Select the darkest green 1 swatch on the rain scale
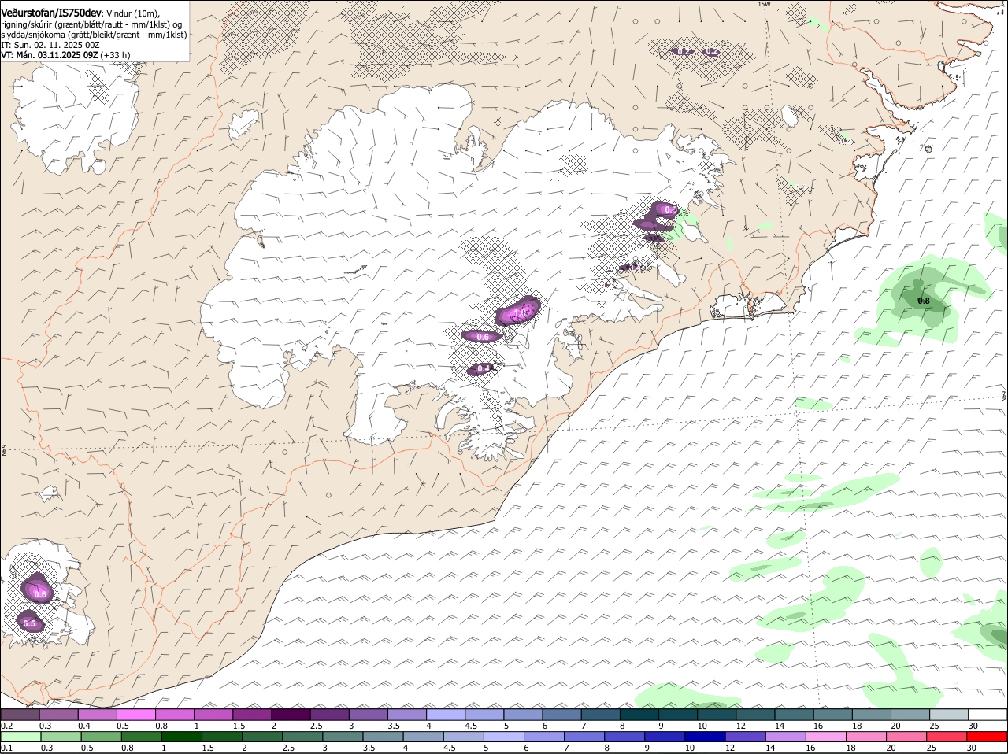 (x=182, y=737)
